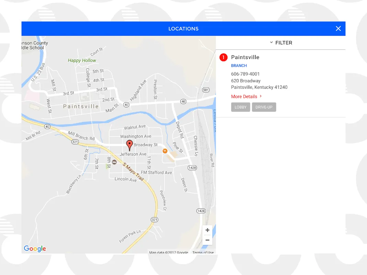Click the red map pin on Broadway St

(x=130, y=145)
